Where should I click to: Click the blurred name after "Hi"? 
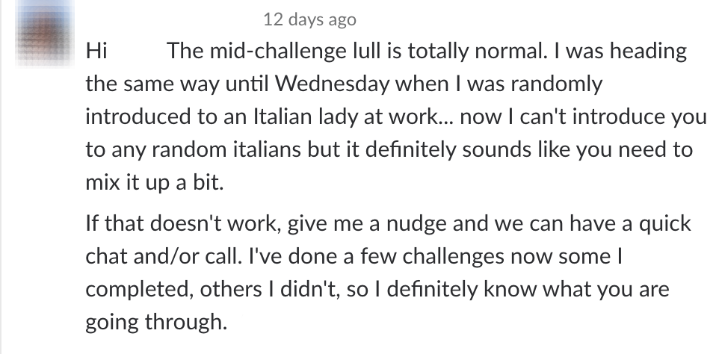[138, 52]
